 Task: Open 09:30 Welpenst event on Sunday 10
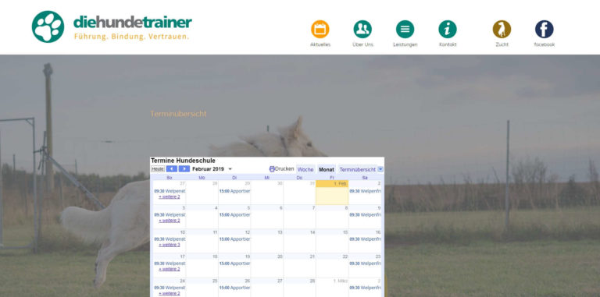[x=170, y=239]
